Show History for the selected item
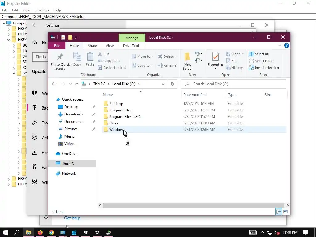The width and height of the screenshot is (316, 237). (234, 68)
